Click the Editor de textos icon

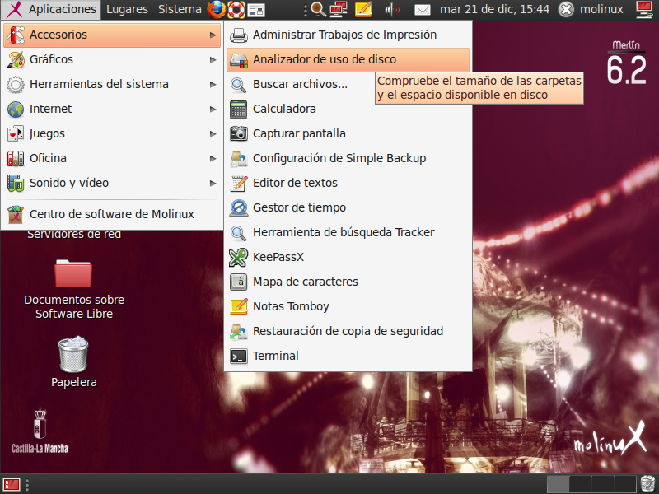tap(239, 184)
